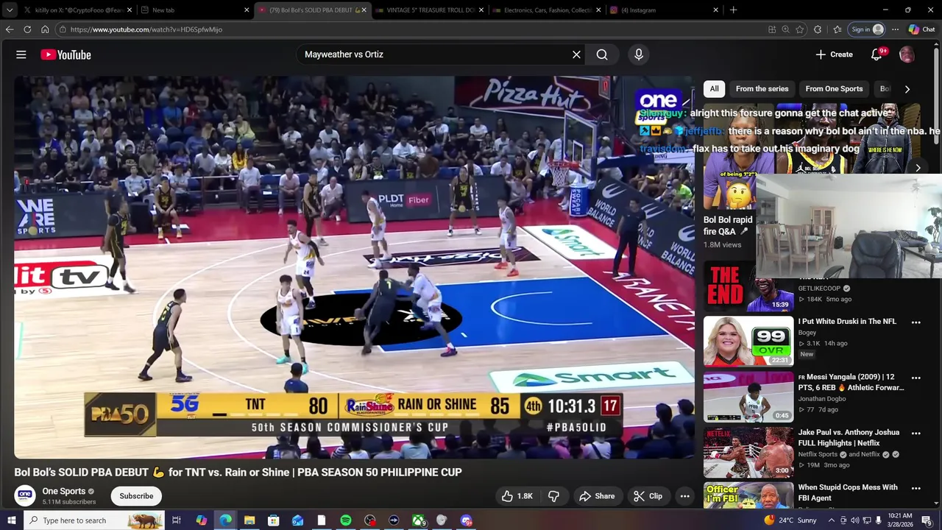Image resolution: width=942 pixels, height=530 pixels.
Task: Open options for Messi Yangala video
Action: [x=916, y=378]
